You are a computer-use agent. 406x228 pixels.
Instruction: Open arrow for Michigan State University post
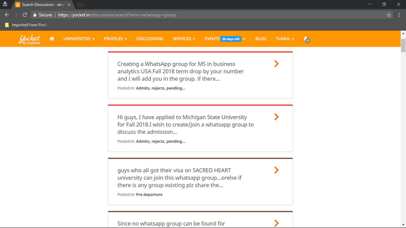(276, 117)
